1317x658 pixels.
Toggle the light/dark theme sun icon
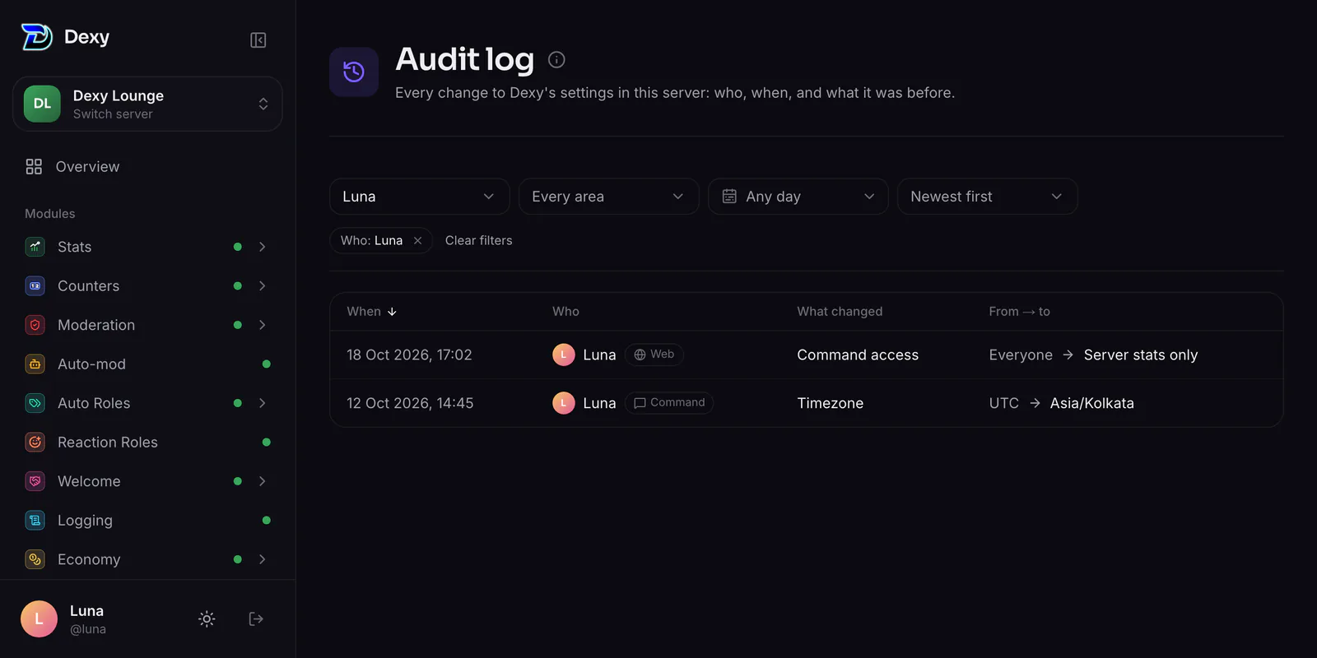click(207, 619)
